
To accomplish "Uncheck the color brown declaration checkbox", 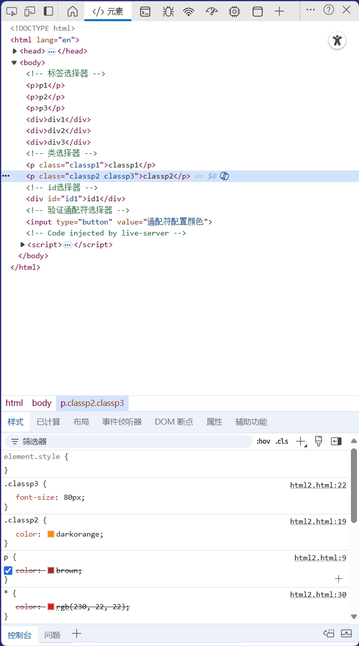I will coord(8,570).
